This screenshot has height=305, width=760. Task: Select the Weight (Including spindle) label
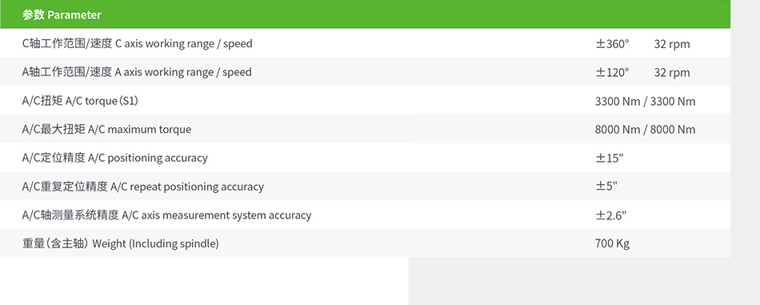pyautogui.click(x=121, y=243)
